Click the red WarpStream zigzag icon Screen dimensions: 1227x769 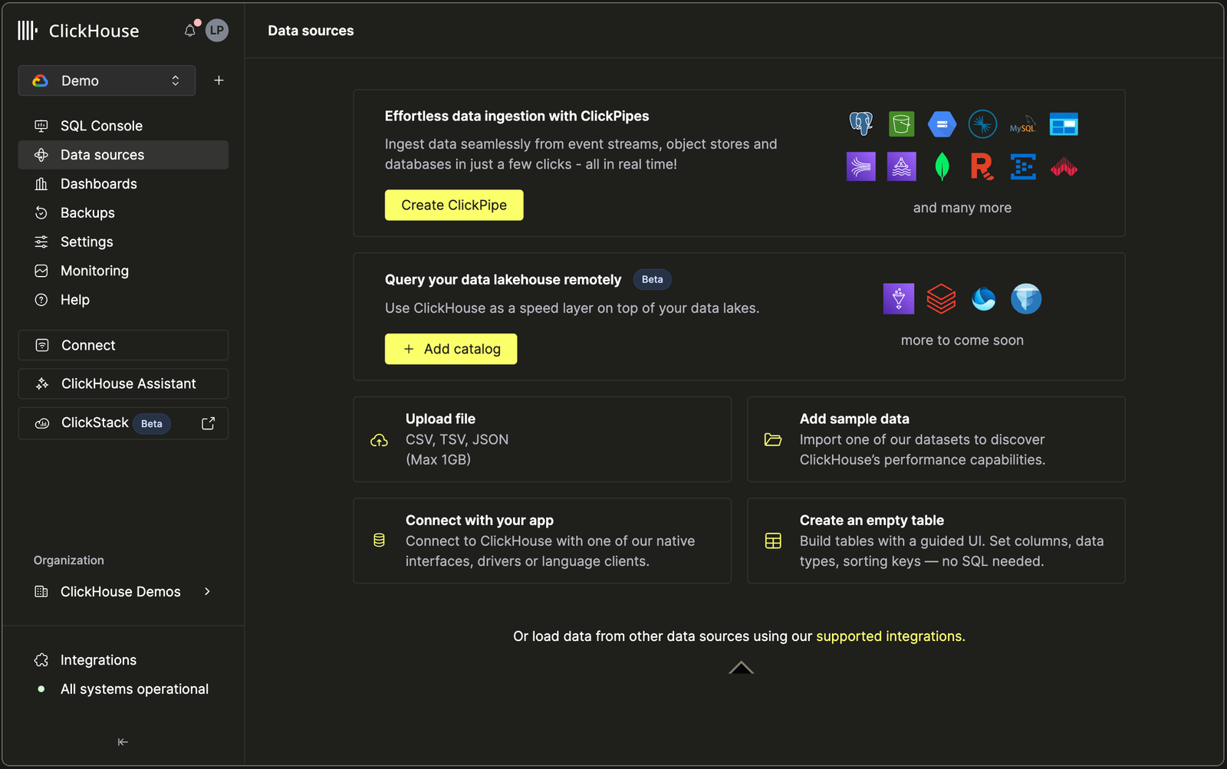[x=1064, y=167]
